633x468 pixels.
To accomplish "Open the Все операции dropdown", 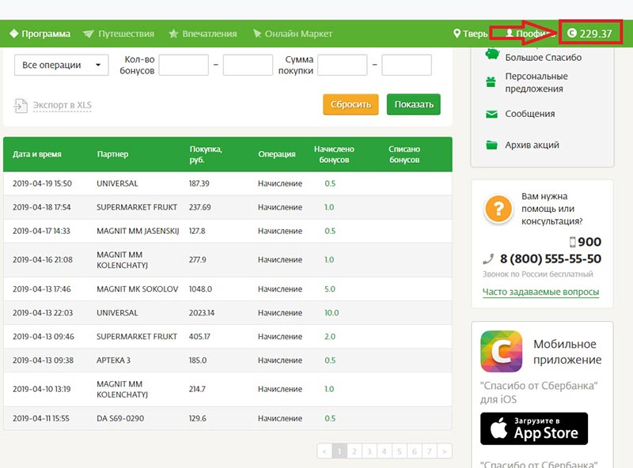I will tap(62, 65).
